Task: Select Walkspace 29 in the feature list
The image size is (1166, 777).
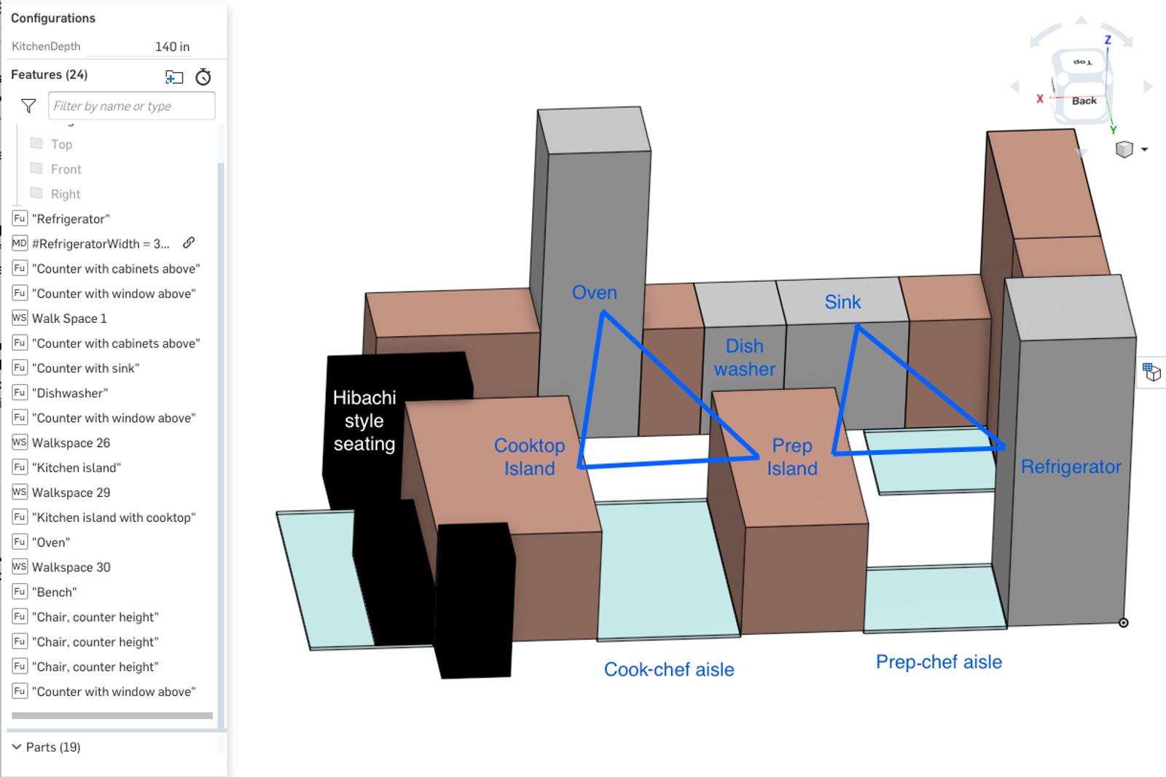Action: pyautogui.click(x=71, y=492)
